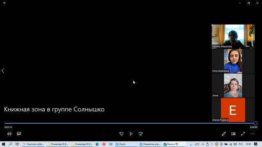The height and width of the screenshot is (147, 262).
Task: Select the Кино и ТВ taskbar button
Action: click(x=174, y=144)
